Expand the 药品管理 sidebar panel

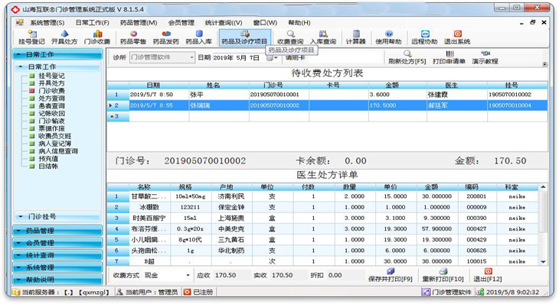click(x=57, y=231)
